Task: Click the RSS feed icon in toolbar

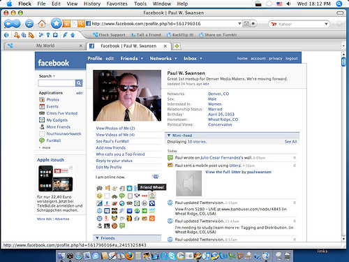Action: [31, 35]
